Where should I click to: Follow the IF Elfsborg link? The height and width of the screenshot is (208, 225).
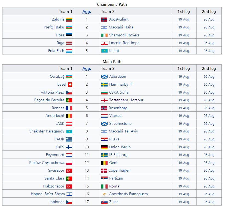(x=118, y=155)
